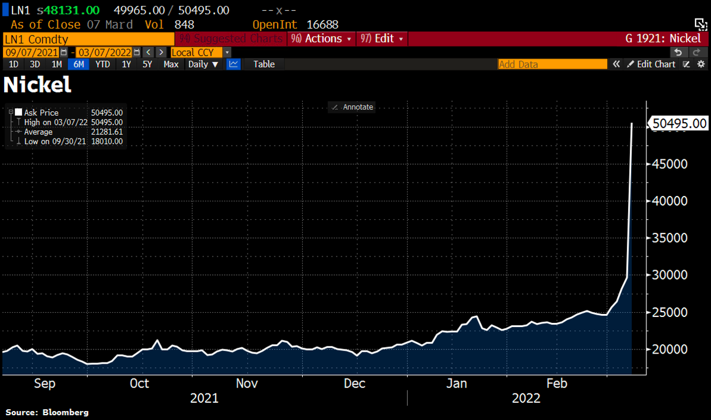Click the Average marker icon in legend
Image resolution: width=711 pixels, height=420 pixels.
pos(19,132)
